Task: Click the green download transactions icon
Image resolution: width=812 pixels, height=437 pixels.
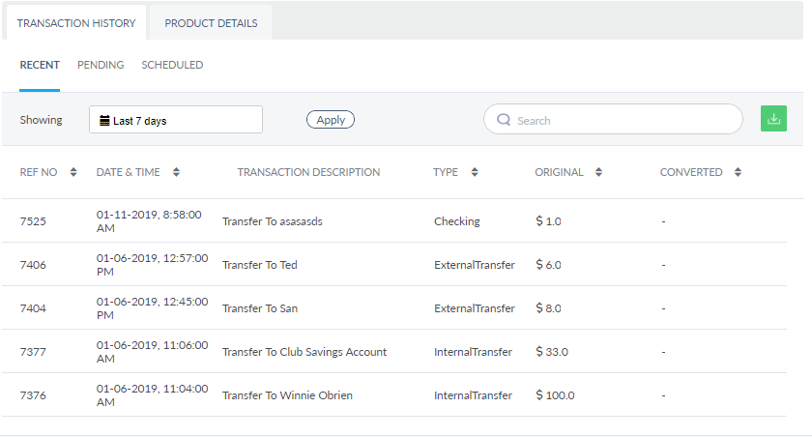Action: (773, 119)
